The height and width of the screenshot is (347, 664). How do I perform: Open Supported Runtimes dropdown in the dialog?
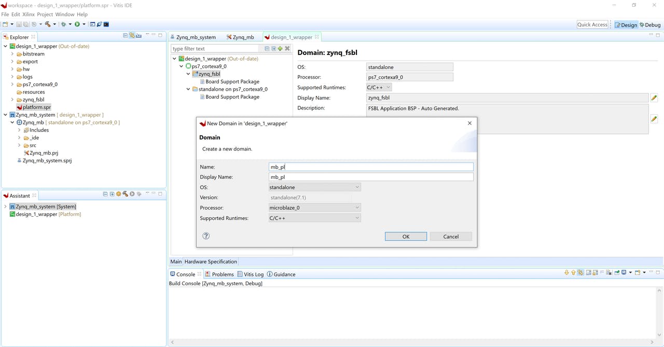[314, 218]
